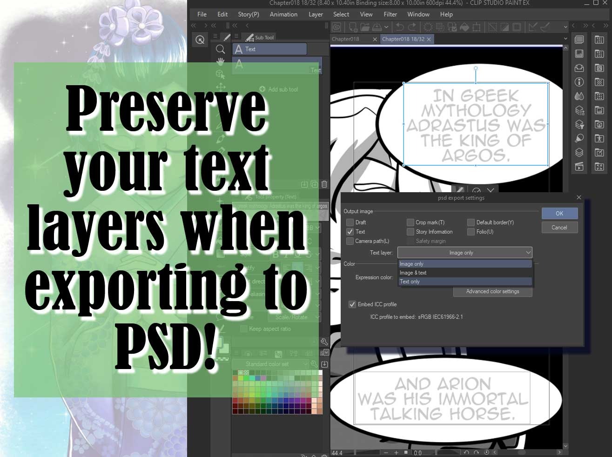Select the Pen tool in tool palette
The height and width of the screenshot is (457, 612).
[x=221, y=138]
